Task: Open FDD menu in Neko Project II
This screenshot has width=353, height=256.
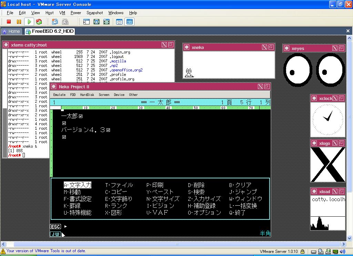Action: point(73,95)
